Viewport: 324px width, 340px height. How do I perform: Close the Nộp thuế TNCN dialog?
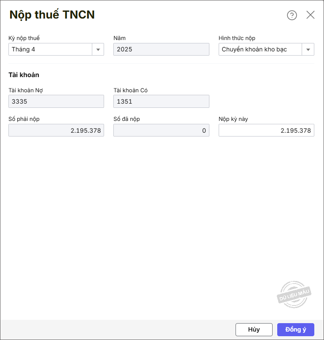pyautogui.click(x=311, y=15)
